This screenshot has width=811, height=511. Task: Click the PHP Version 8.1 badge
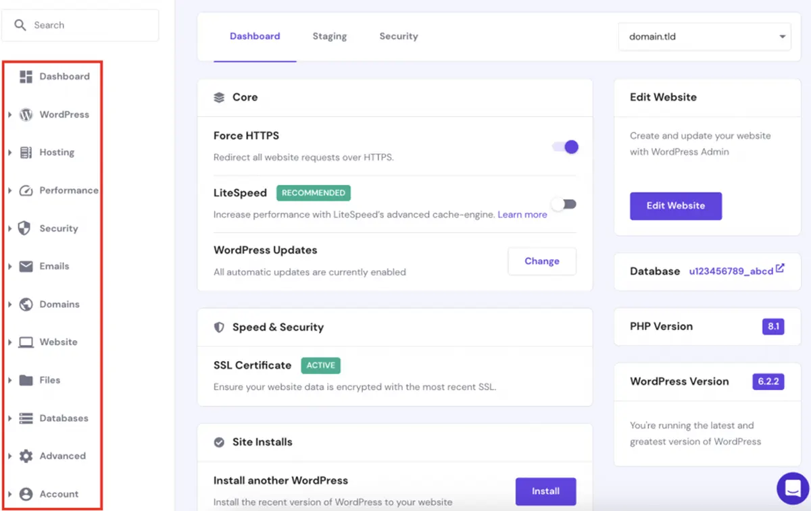click(773, 327)
